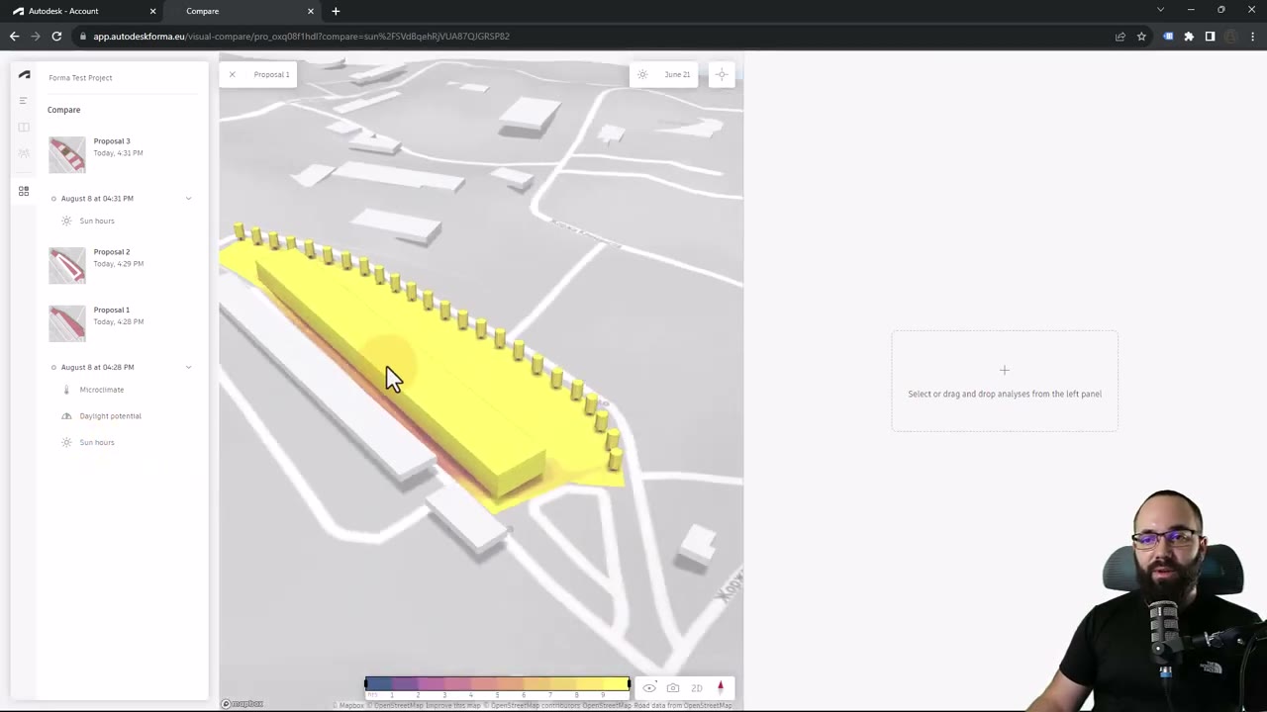
Task: Switch the map view to 2D
Action: point(697,687)
